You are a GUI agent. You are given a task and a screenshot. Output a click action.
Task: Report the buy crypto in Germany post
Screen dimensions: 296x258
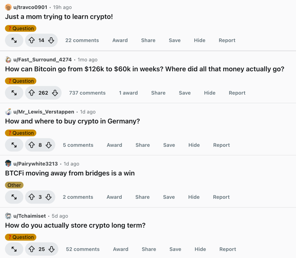pos(221,145)
